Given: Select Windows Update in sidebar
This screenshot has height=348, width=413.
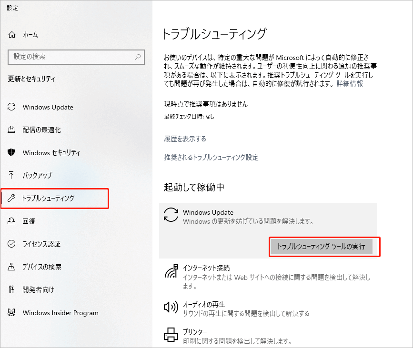Looking at the screenshot, I should click(x=48, y=107).
